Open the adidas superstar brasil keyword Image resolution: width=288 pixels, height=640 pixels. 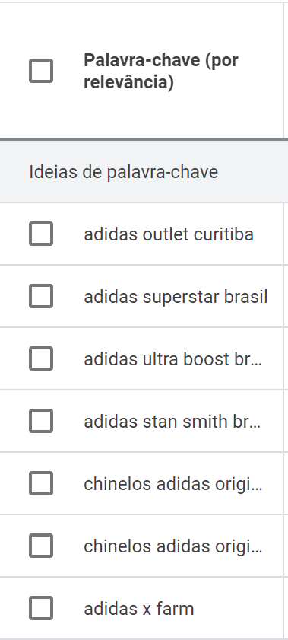tap(176, 297)
